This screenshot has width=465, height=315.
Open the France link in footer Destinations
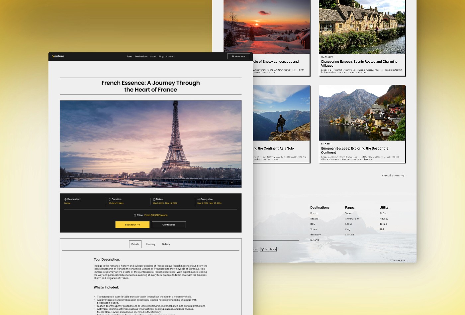314,213
